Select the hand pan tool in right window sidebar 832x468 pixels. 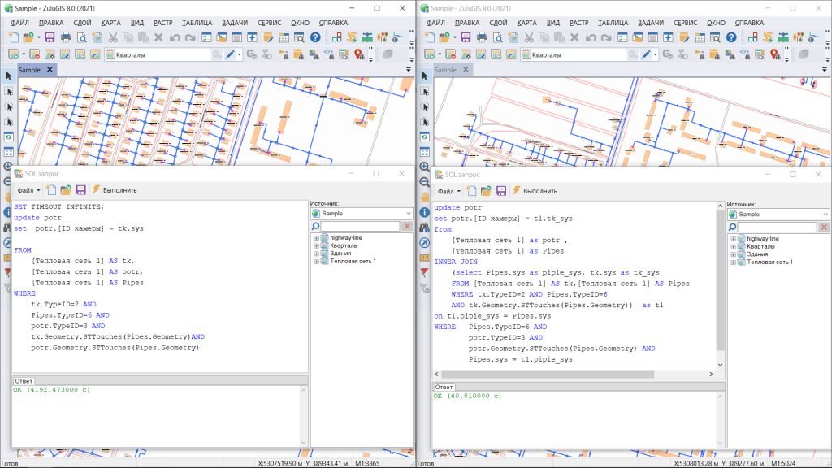[x=425, y=197]
